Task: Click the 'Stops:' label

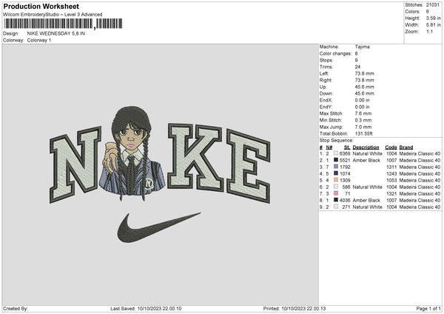Action: click(x=326, y=61)
